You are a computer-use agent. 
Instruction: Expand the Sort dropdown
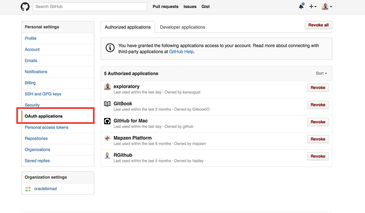321,73
